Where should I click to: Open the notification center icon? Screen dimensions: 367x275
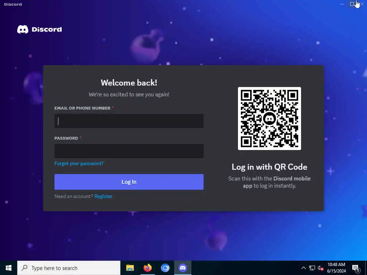point(356,268)
